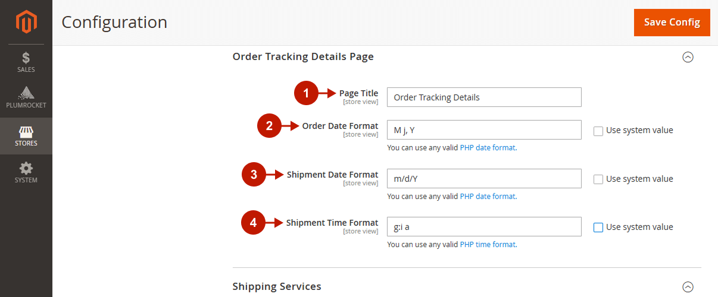Screen dimensions: 718x297
Task: Click red annotation marker number 1
Action: coord(307,93)
